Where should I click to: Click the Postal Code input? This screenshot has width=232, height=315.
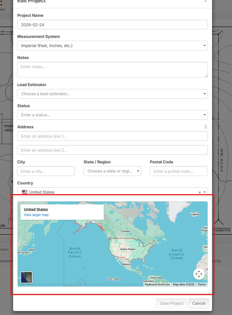tap(178, 171)
